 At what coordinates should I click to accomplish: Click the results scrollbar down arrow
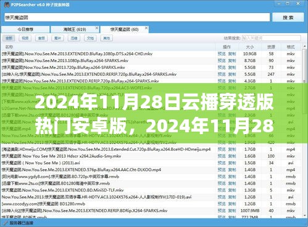tap(305, 216)
